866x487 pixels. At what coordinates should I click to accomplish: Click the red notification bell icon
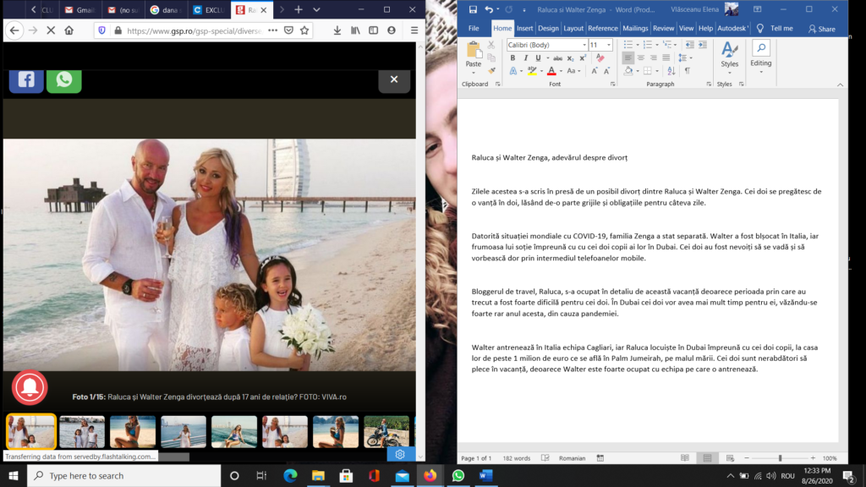point(30,387)
